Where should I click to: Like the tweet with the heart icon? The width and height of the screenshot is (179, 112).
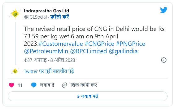[11, 85]
